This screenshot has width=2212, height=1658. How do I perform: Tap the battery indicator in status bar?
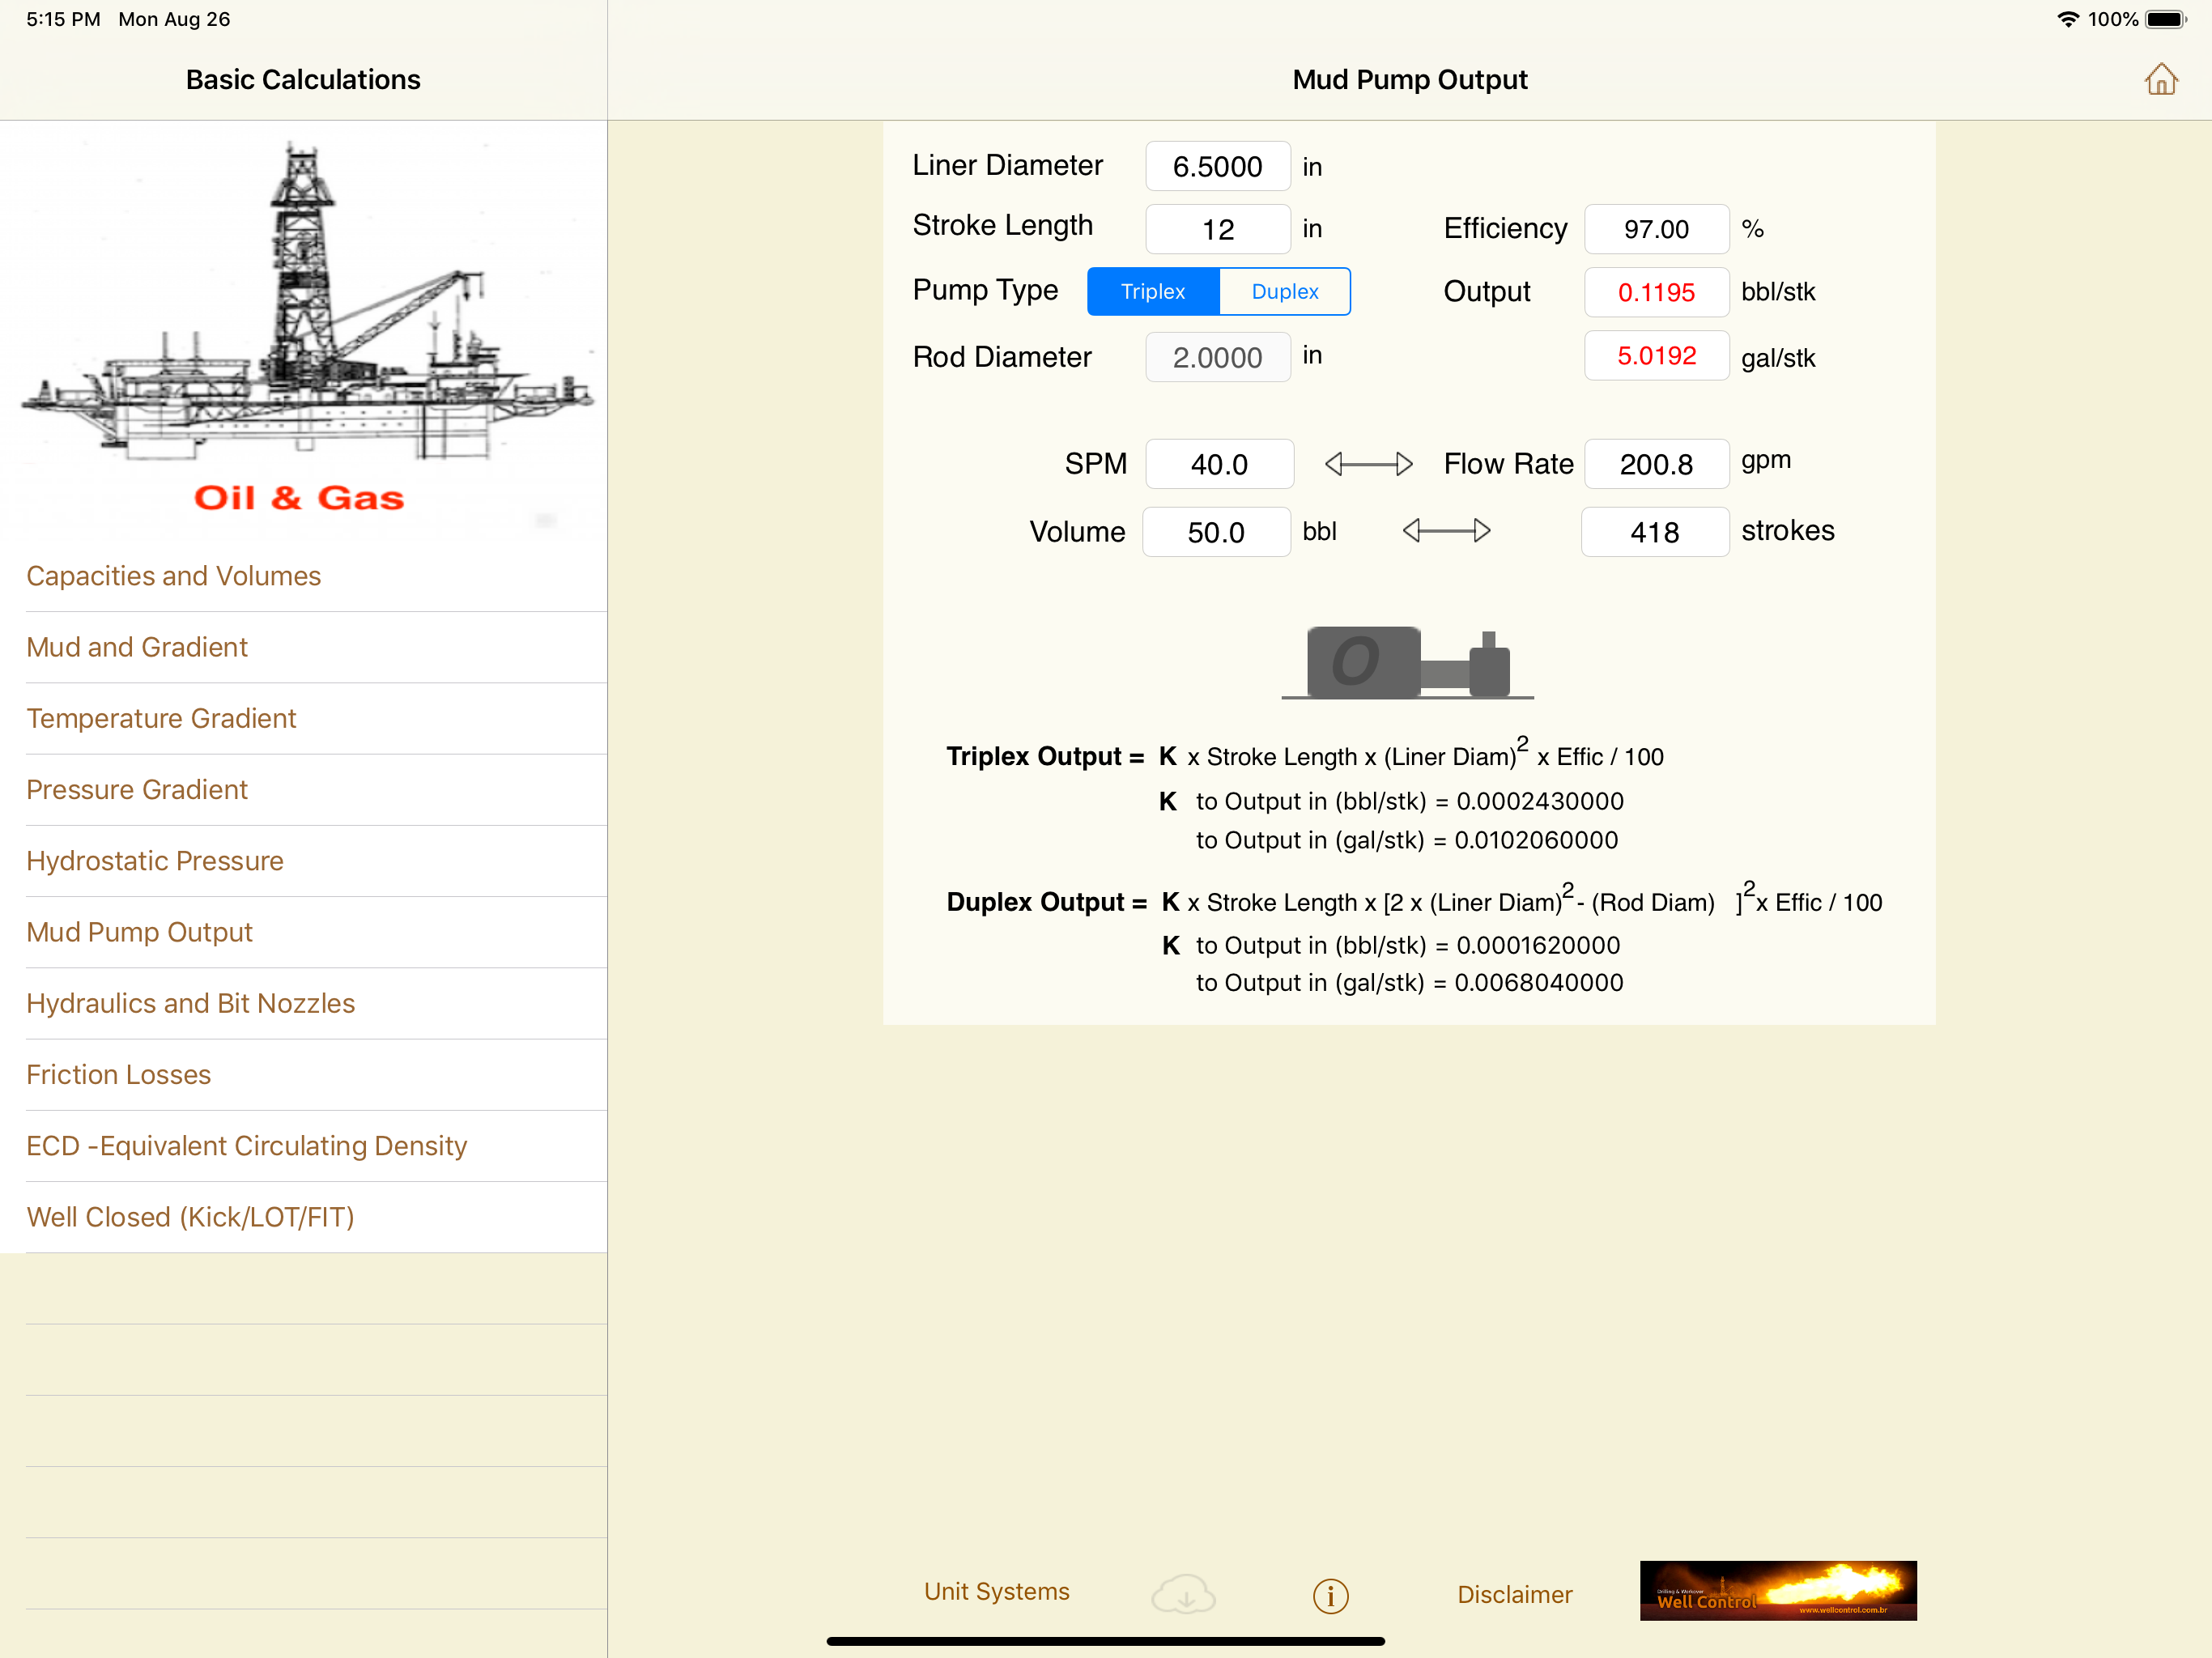pos(2166,19)
